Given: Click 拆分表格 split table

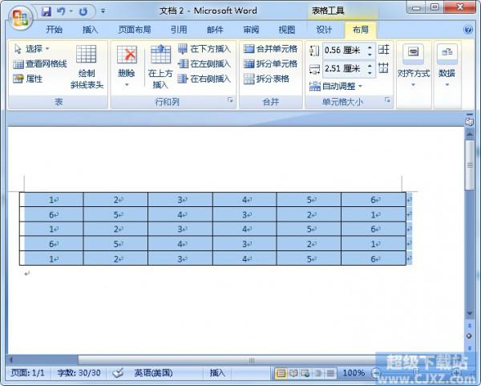Looking at the screenshot, I should (266, 79).
